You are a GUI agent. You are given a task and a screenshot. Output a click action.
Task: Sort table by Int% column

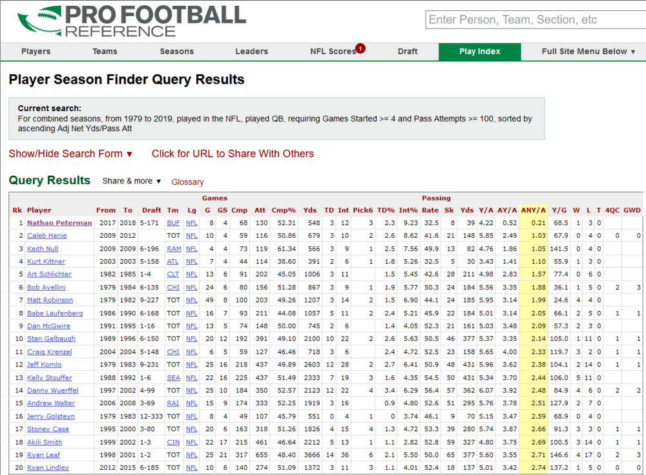(408, 210)
